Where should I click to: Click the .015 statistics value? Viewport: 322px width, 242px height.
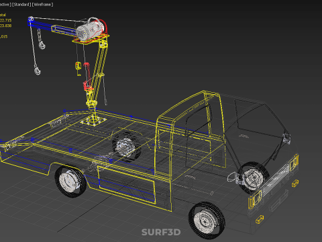coord(4,36)
